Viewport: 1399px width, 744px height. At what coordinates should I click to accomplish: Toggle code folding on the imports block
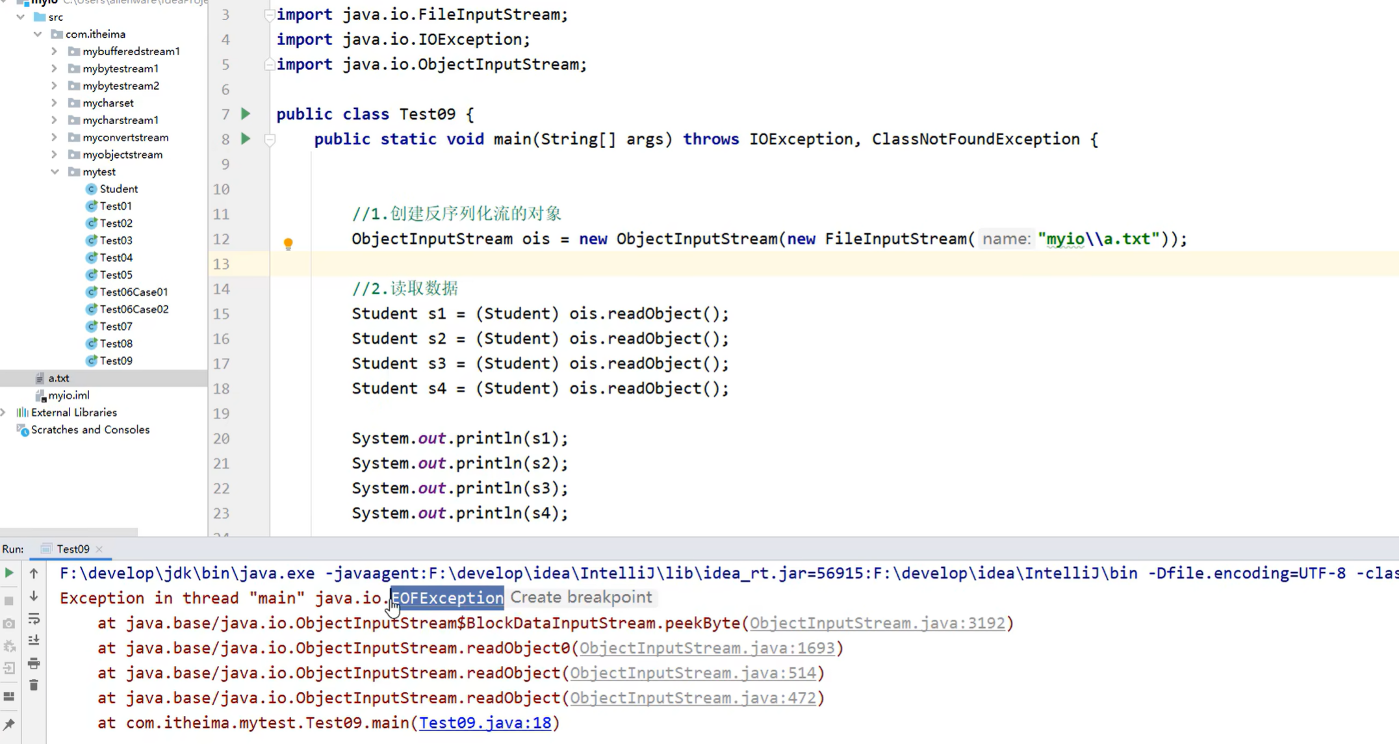click(x=268, y=14)
